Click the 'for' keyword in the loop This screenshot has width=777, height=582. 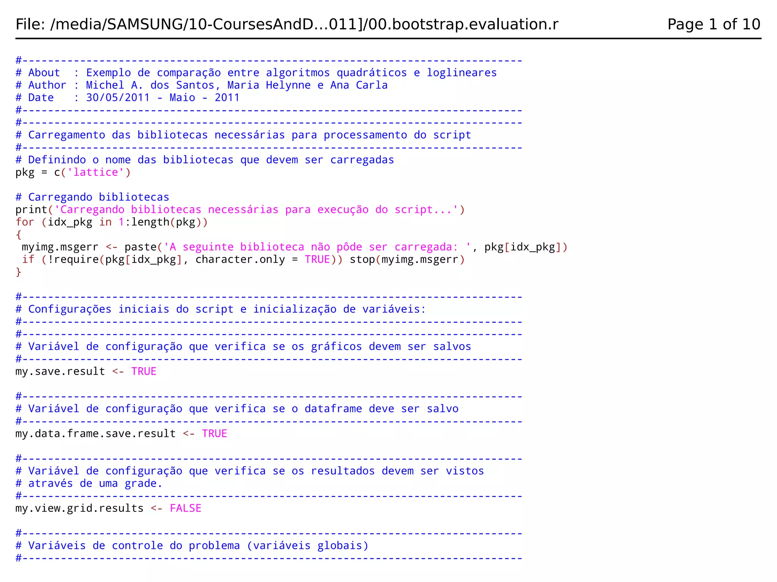pos(25,222)
